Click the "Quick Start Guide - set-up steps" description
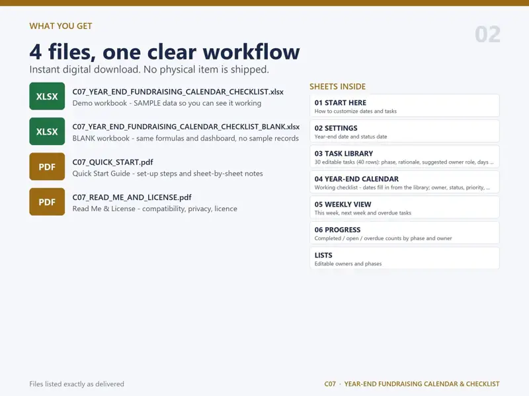Viewport: 529px width, 396px height. pyautogui.click(x=168, y=174)
